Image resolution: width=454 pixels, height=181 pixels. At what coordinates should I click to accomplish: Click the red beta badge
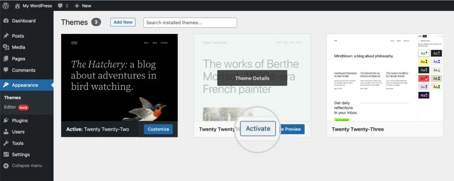click(x=23, y=108)
